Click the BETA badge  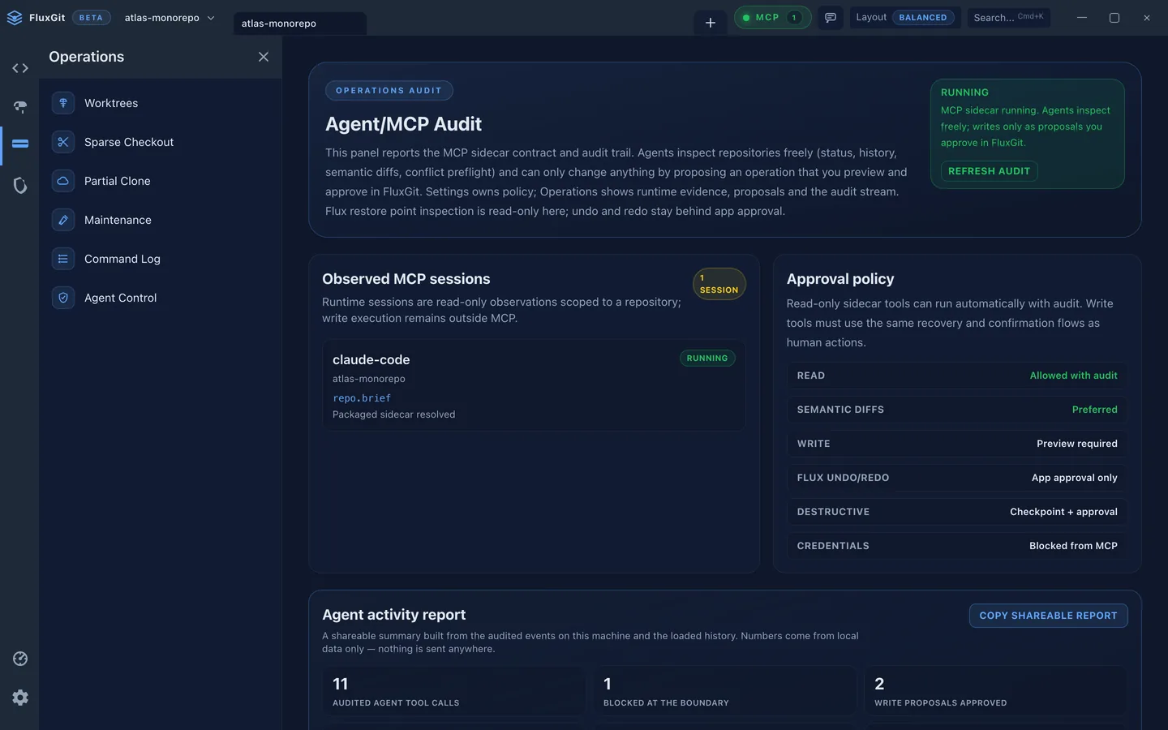[91, 18]
